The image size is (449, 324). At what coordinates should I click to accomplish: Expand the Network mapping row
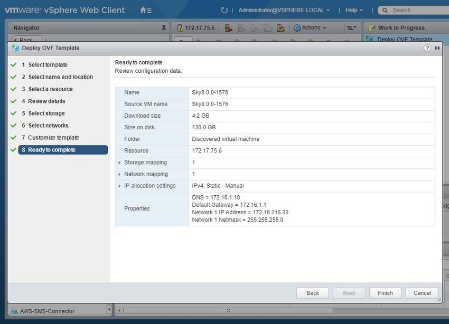[120, 174]
